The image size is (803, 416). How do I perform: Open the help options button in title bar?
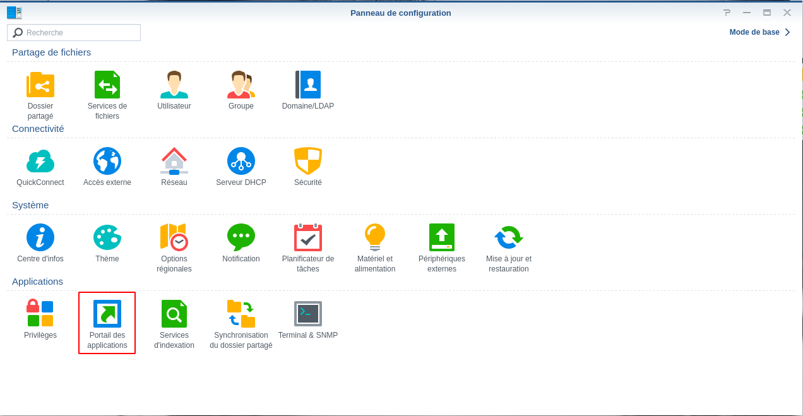[727, 13]
